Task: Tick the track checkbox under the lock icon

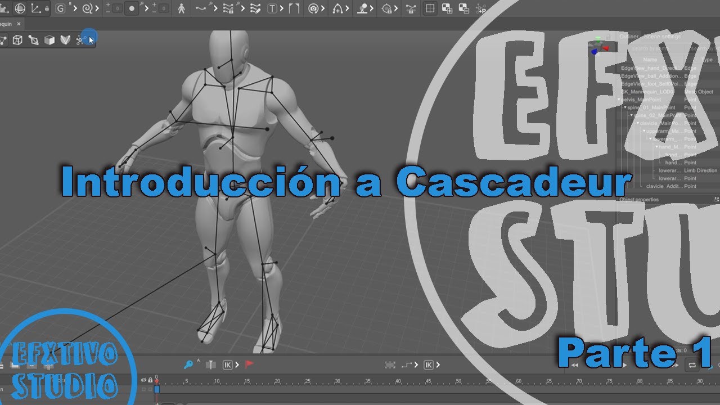Action: point(150,389)
